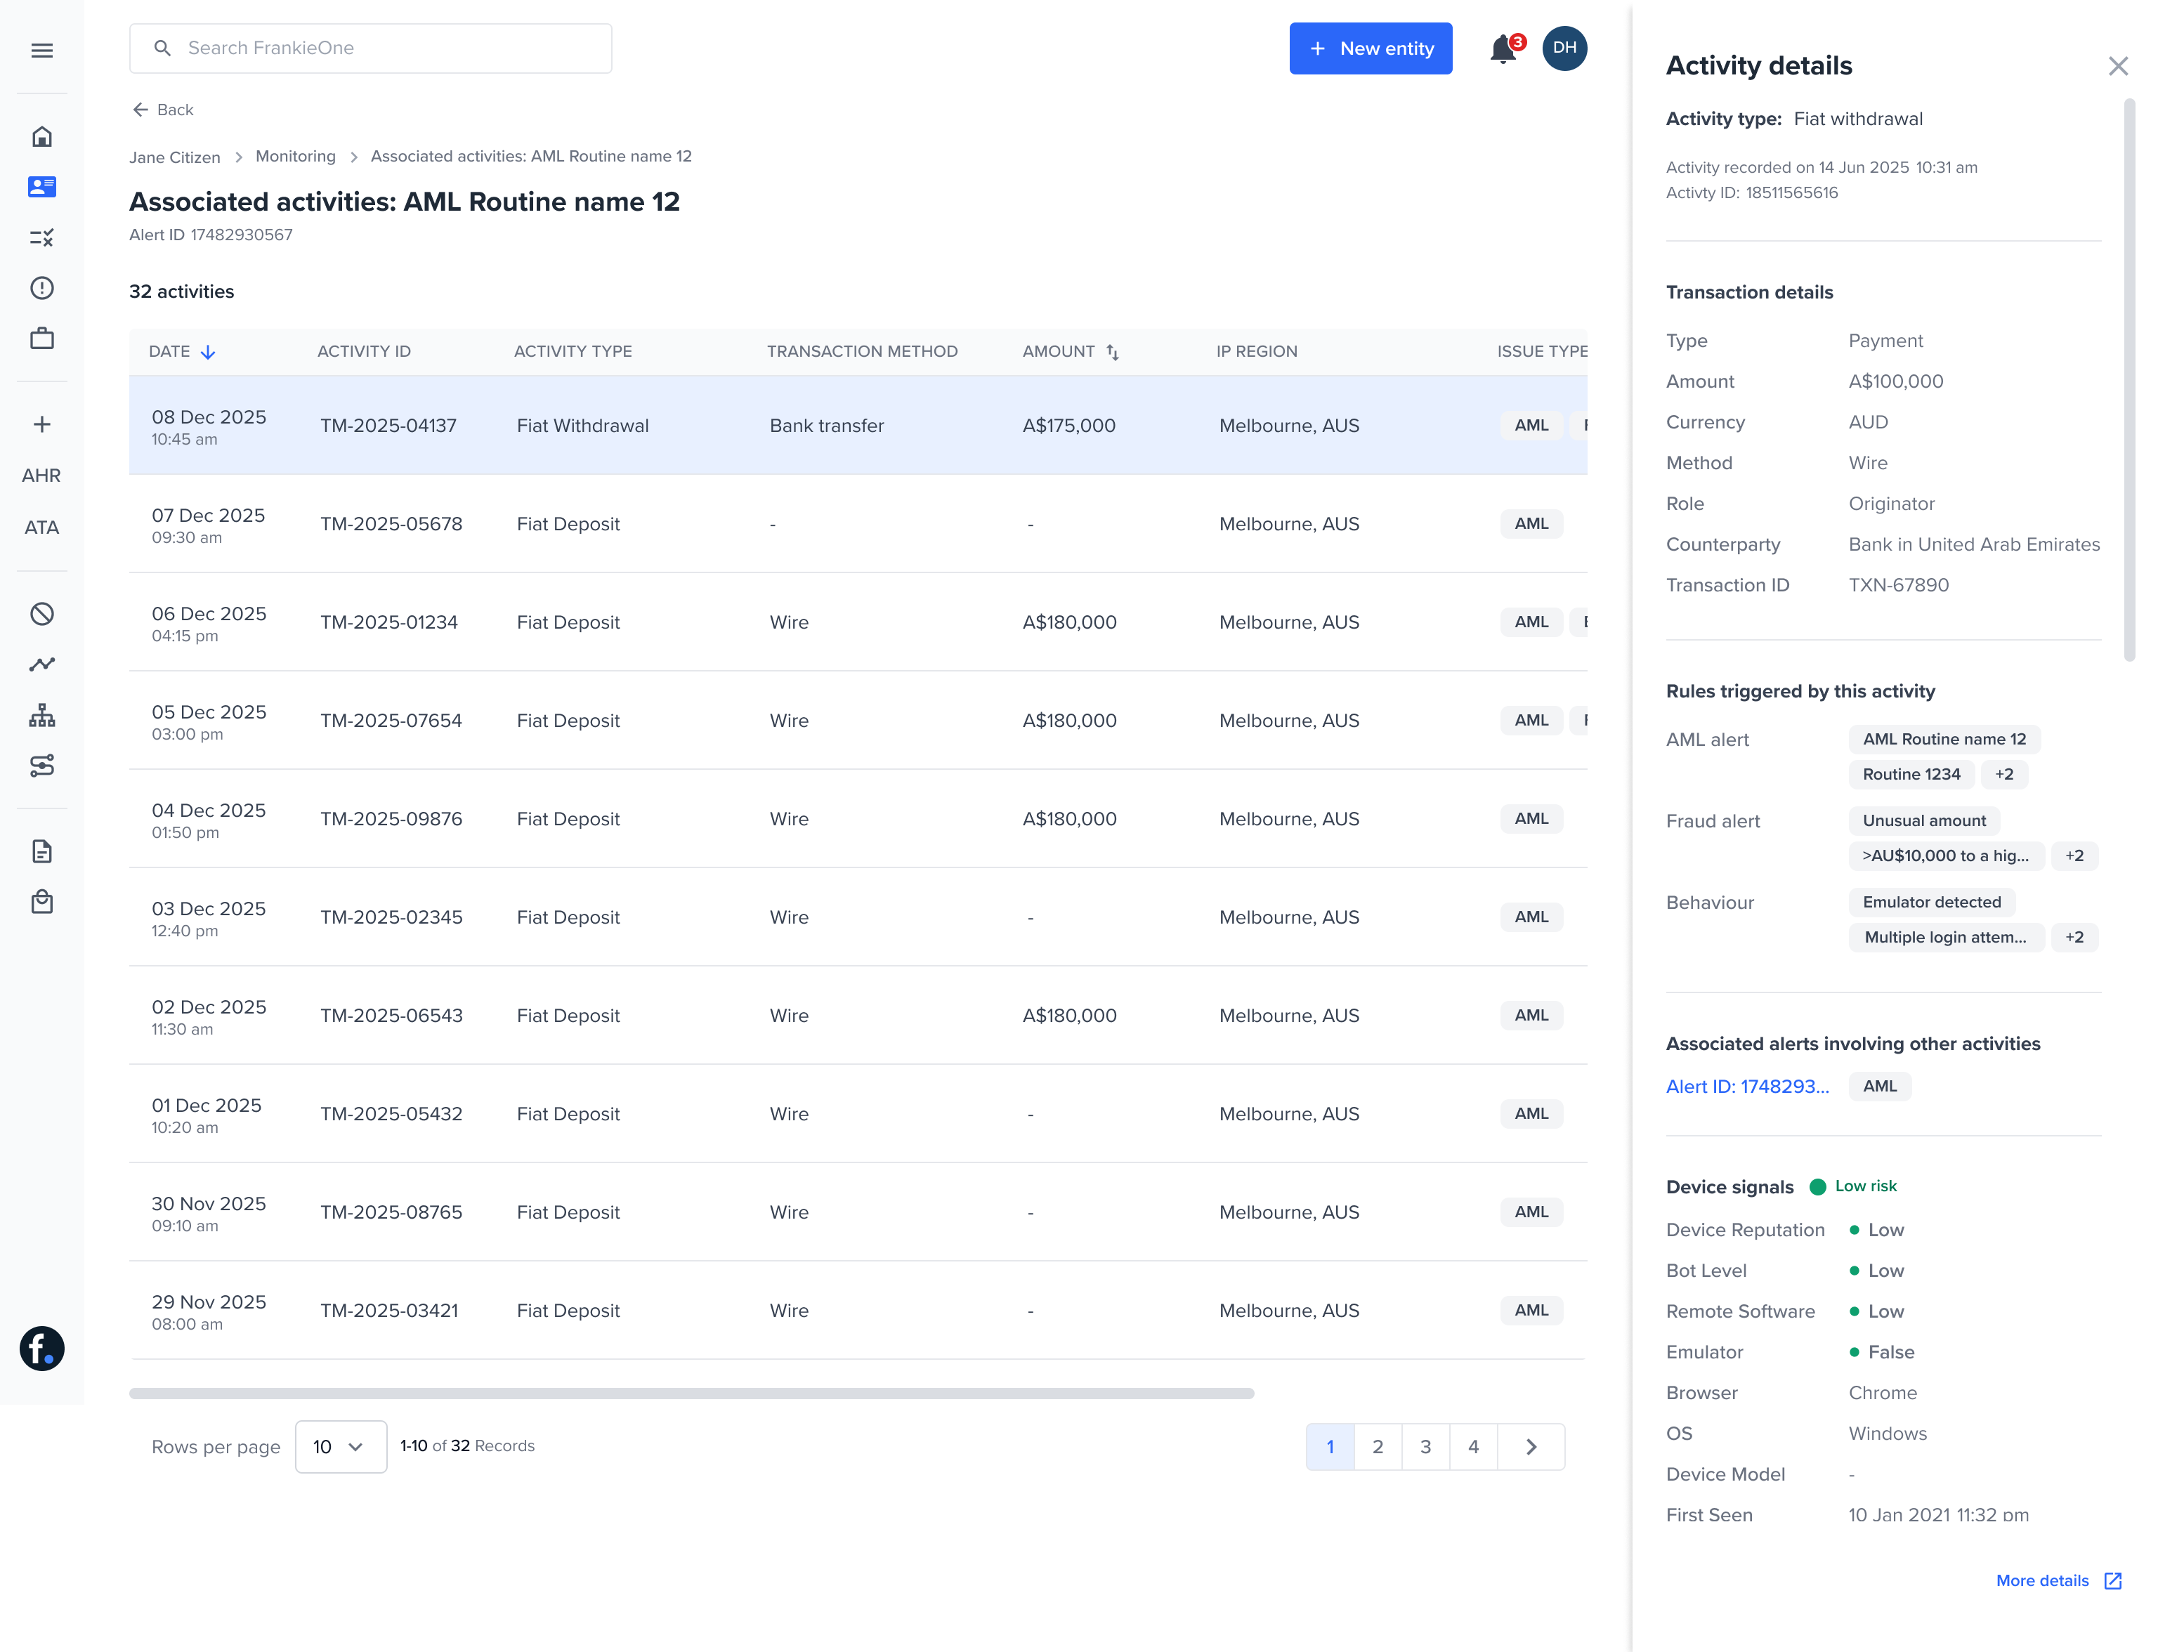This screenshot has height=1652, width=2158.
Task: Toggle sorting on the Amount column
Action: [x=1113, y=351]
